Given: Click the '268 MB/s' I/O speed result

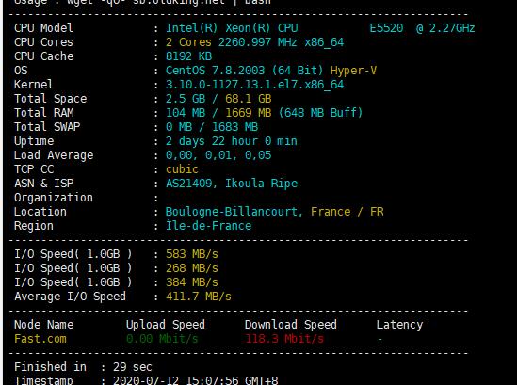Looking at the screenshot, I should (x=191, y=268).
